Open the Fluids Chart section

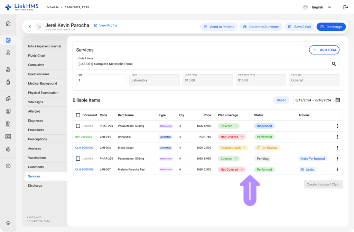[x=37, y=56]
